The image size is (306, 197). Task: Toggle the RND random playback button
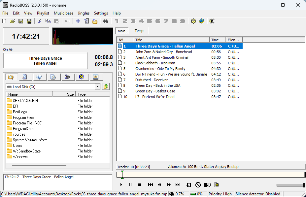click(207, 185)
